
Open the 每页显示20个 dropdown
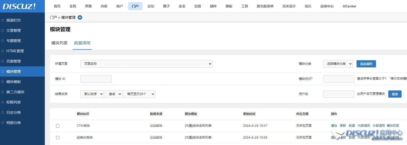[139, 94]
